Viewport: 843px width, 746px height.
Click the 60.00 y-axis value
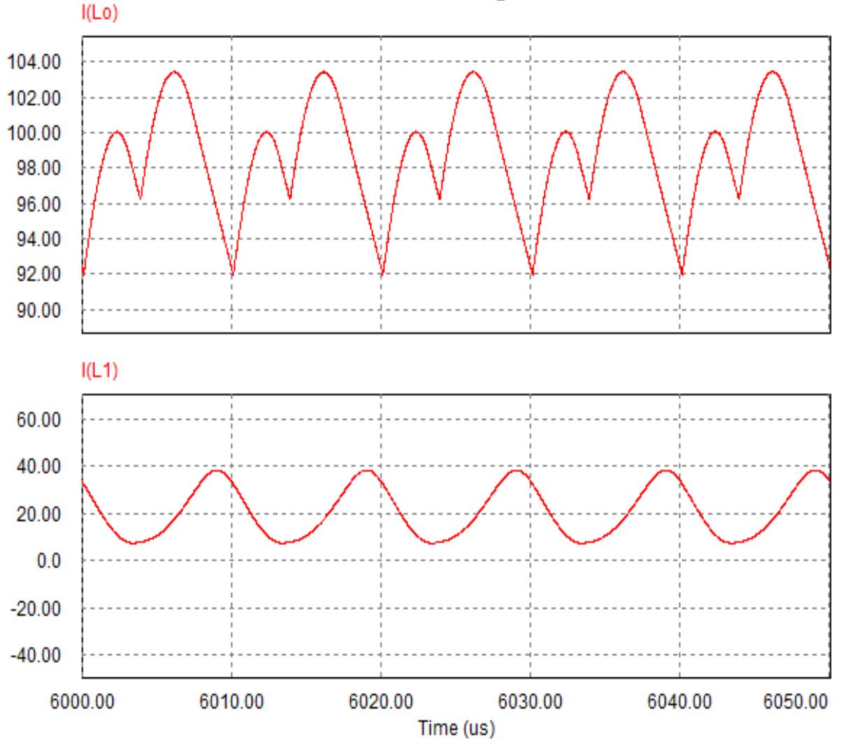38,420
